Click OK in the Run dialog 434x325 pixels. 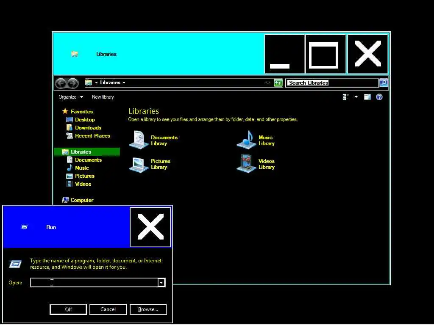tap(68, 309)
